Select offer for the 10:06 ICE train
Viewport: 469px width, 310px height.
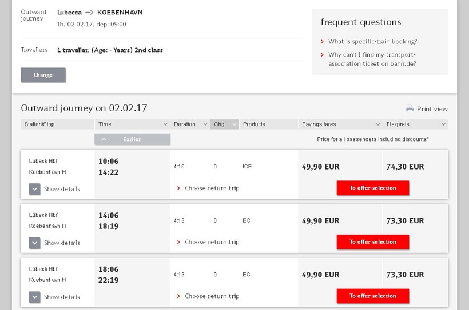pyautogui.click(x=372, y=188)
